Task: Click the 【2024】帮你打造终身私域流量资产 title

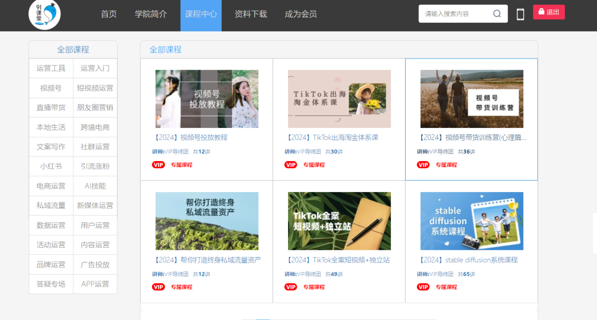Action: [207, 260]
